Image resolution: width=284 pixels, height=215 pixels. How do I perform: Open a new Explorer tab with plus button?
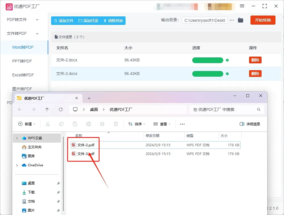[89, 98]
